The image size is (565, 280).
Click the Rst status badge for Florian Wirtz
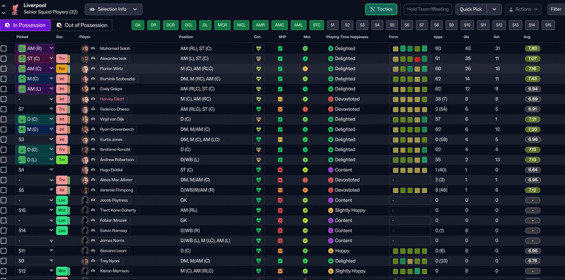click(62, 68)
